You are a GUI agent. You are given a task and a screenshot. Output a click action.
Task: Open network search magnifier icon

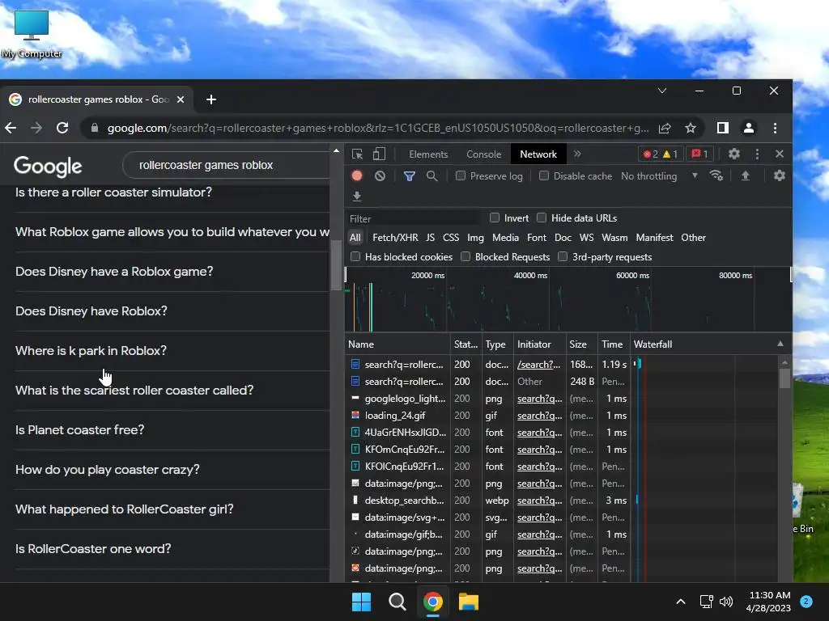pyautogui.click(x=432, y=175)
